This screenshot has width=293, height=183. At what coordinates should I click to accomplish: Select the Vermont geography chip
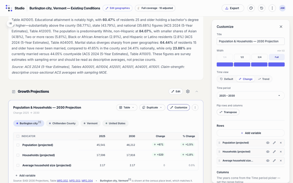[x=91, y=124]
